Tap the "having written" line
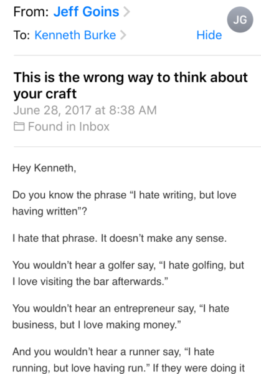 (50, 211)
